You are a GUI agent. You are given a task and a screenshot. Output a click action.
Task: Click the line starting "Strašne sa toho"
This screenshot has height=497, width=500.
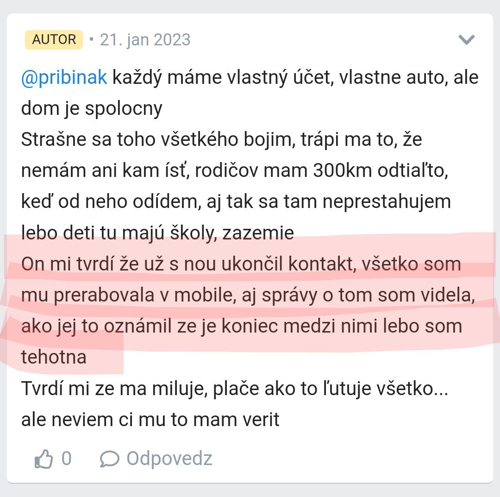[x=221, y=139]
